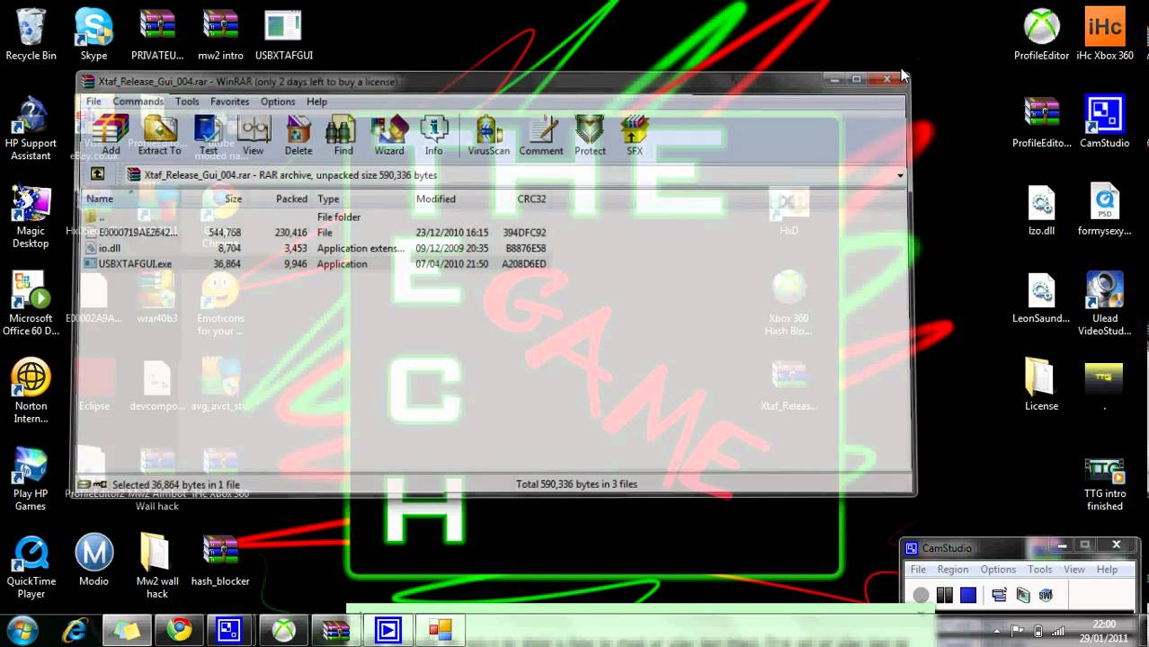Screen dimensions: 1149x647
Task: Select the parent '..' folder row
Action: (x=315, y=217)
